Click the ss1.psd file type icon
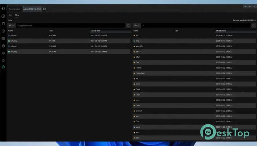Image resolution: width=257 pixels, height=146 pixels. (x=9, y=35)
